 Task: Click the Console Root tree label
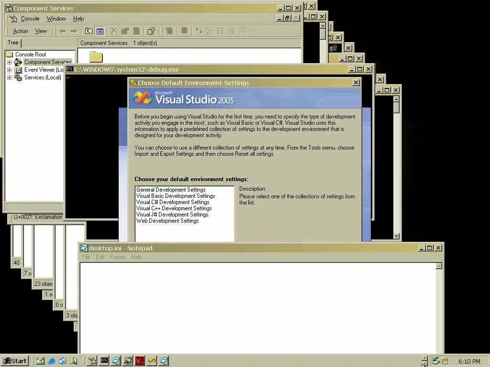[31, 54]
